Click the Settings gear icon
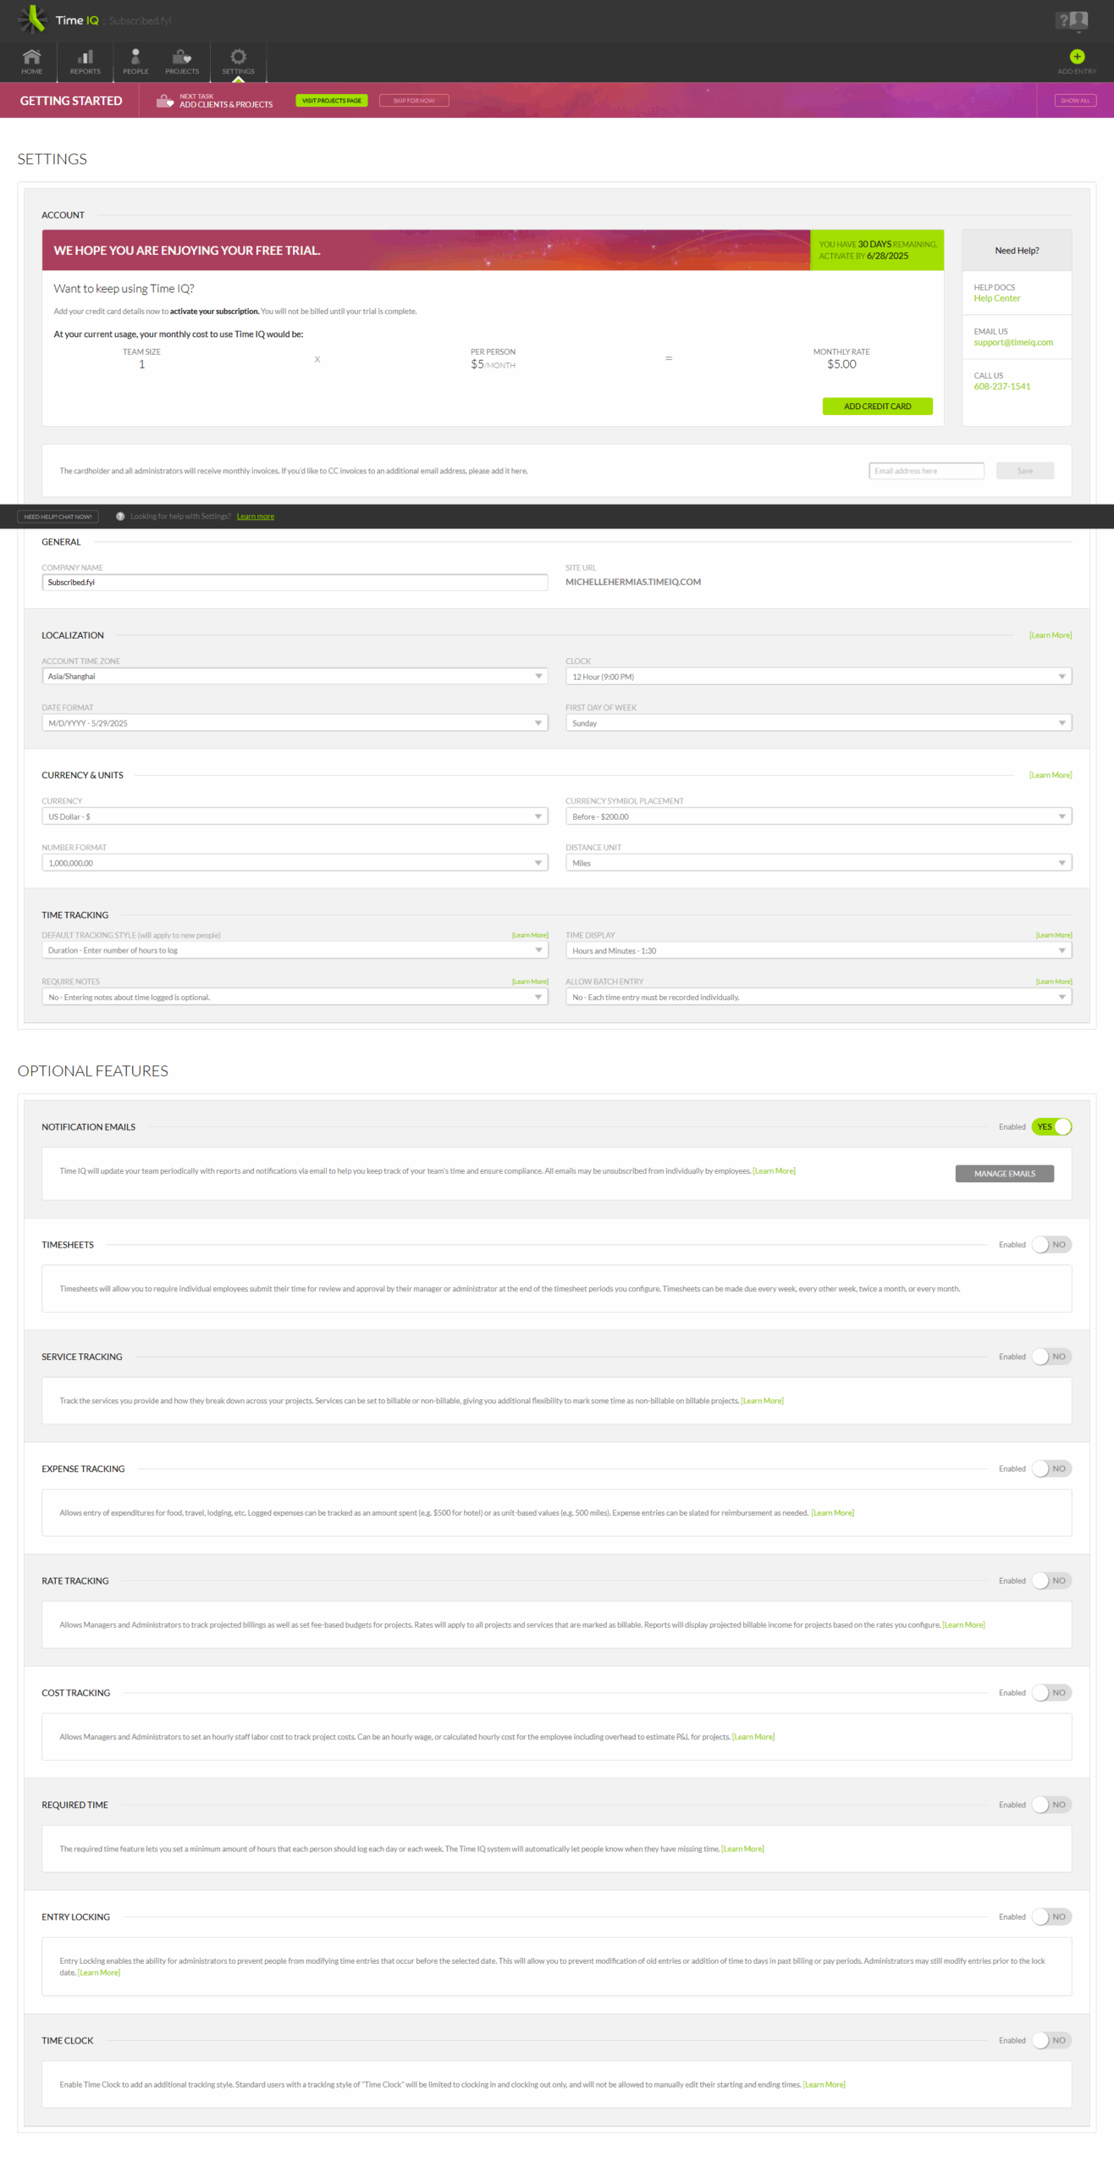 coord(238,58)
